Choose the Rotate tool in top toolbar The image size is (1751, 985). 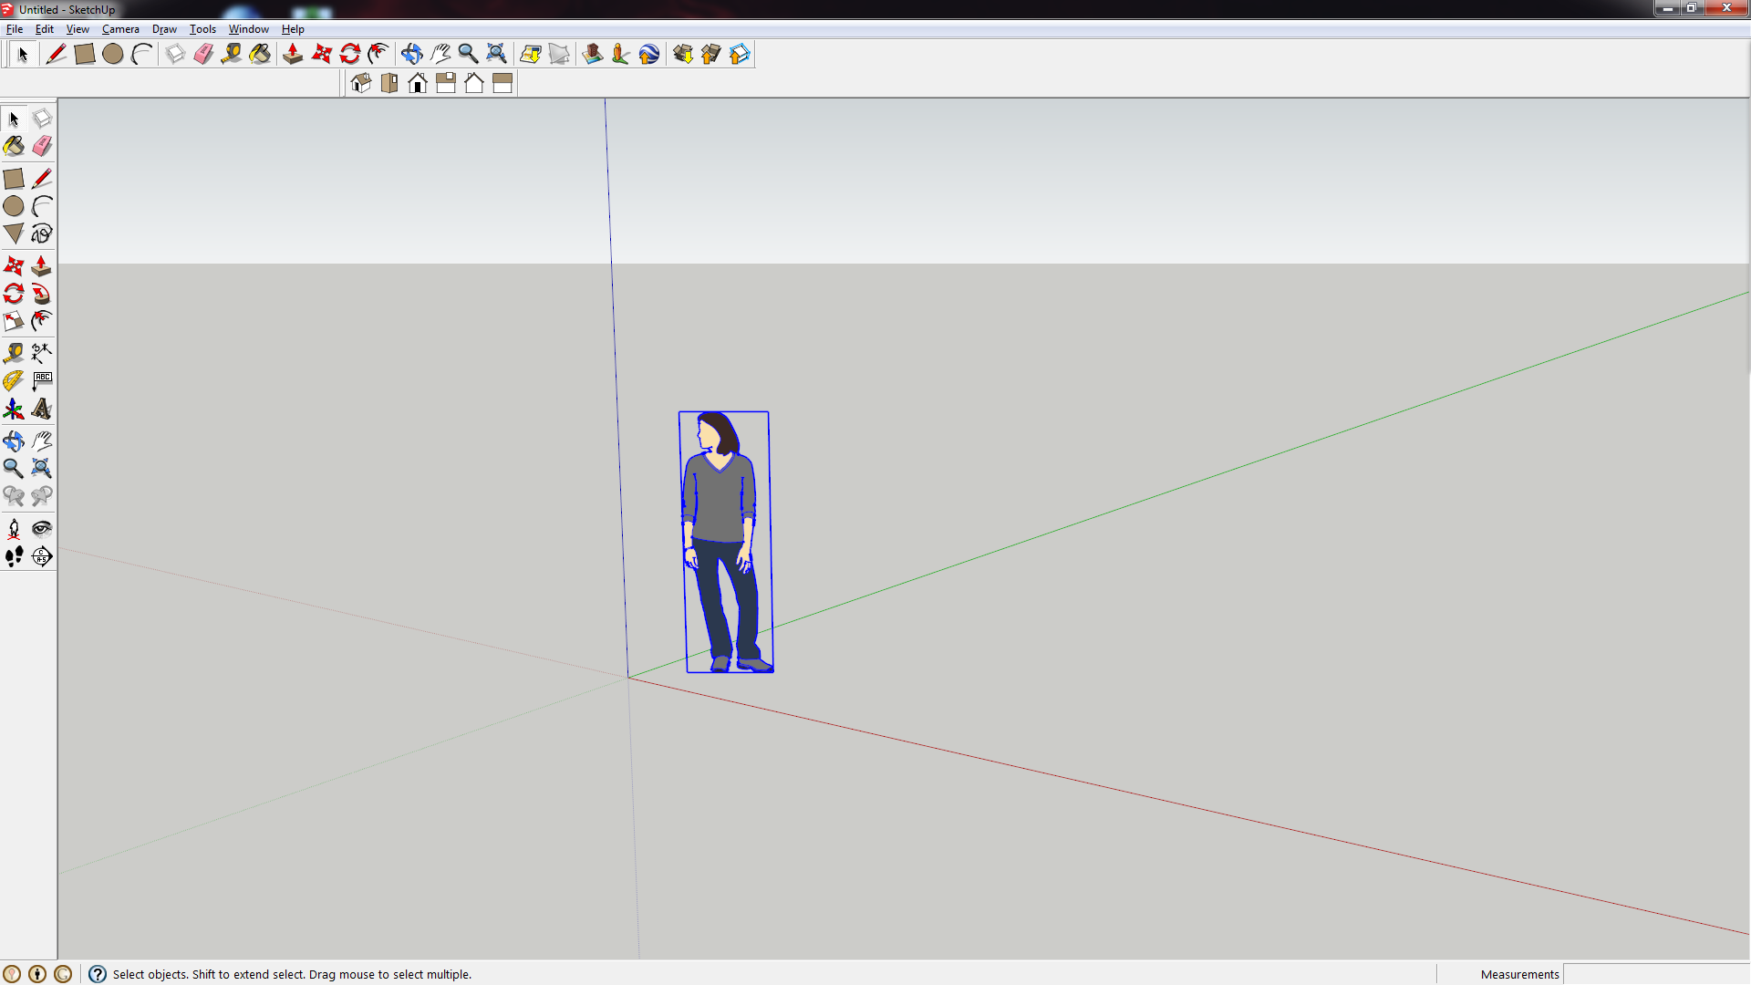tap(349, 55)
